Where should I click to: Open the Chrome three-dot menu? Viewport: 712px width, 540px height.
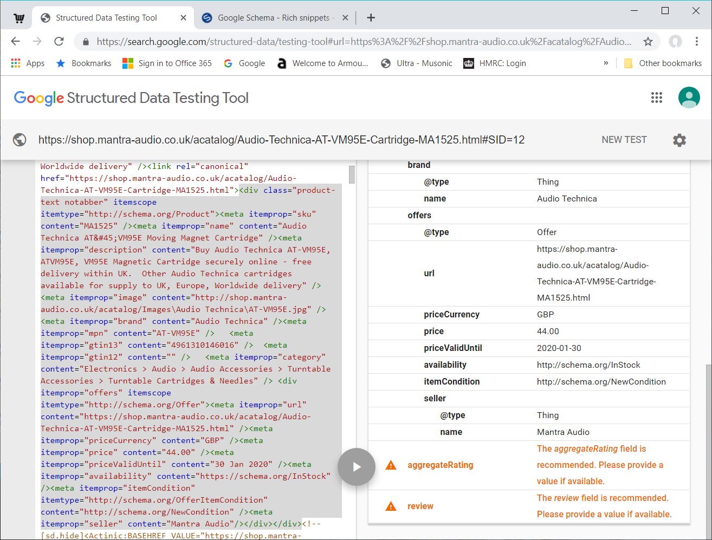[696, 42]
